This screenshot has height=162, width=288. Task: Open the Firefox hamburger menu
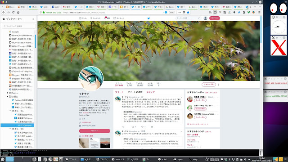click(259, 12)
